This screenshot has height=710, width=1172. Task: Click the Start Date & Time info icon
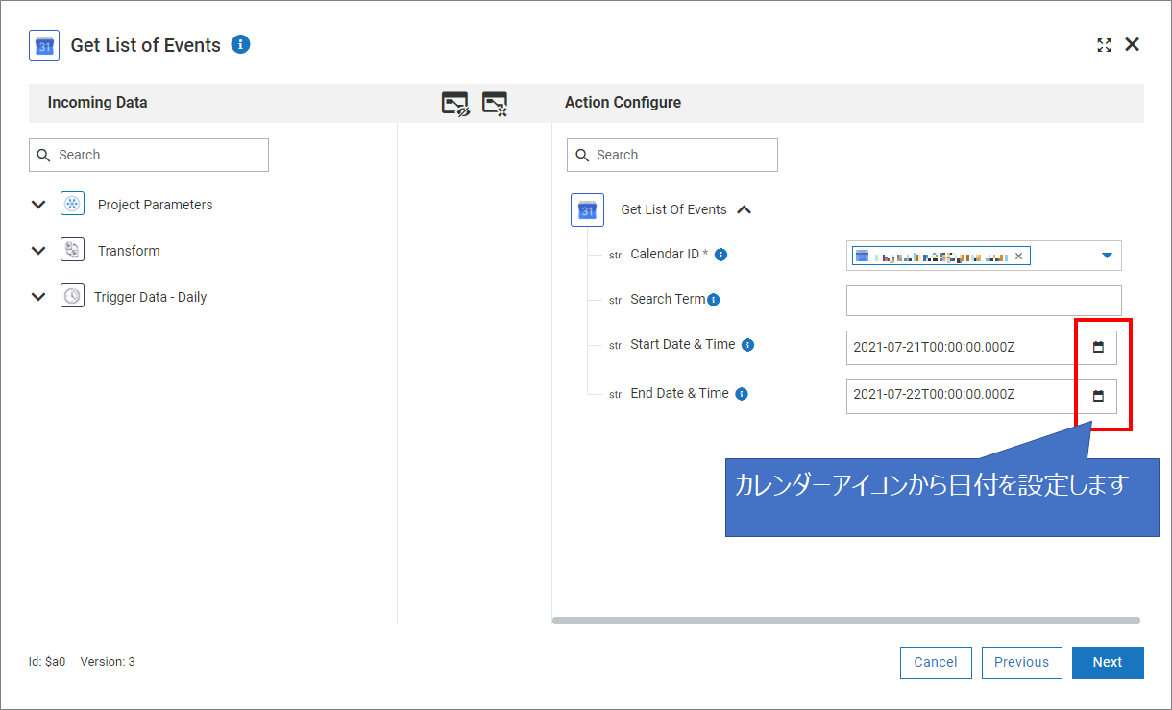tap(747, 345)
